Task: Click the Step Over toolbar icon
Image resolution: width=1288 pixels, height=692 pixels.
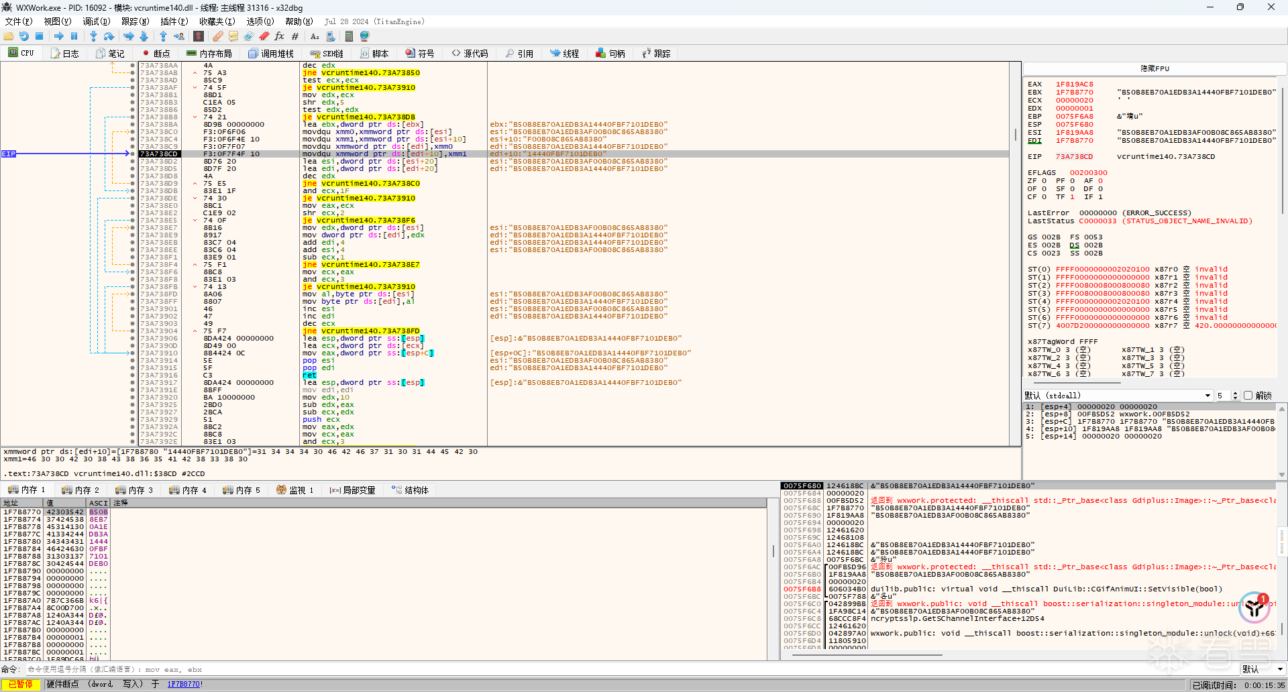Action: click(109, 36)
